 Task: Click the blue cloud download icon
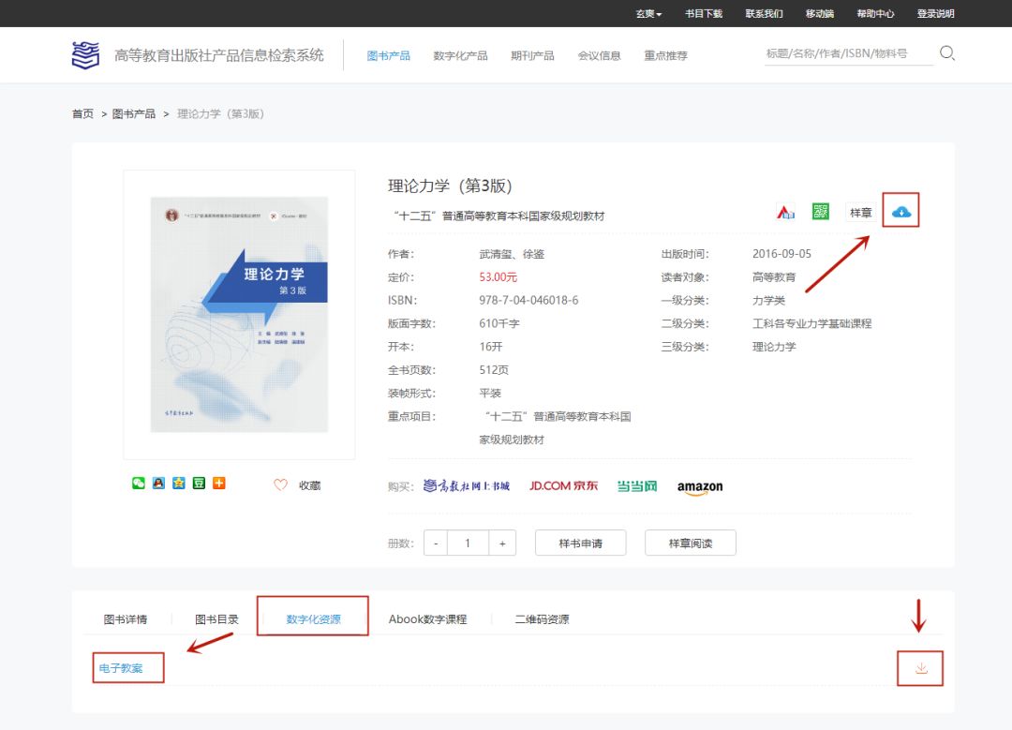coord(900,212)
